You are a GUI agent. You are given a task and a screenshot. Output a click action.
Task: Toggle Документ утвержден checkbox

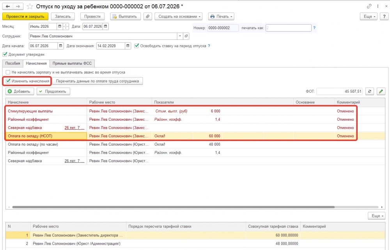pos(5,54)
